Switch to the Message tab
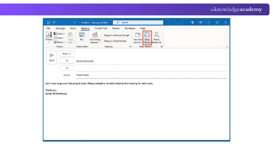273x144 pixels. pyautogui.click(x=60, y=28)
